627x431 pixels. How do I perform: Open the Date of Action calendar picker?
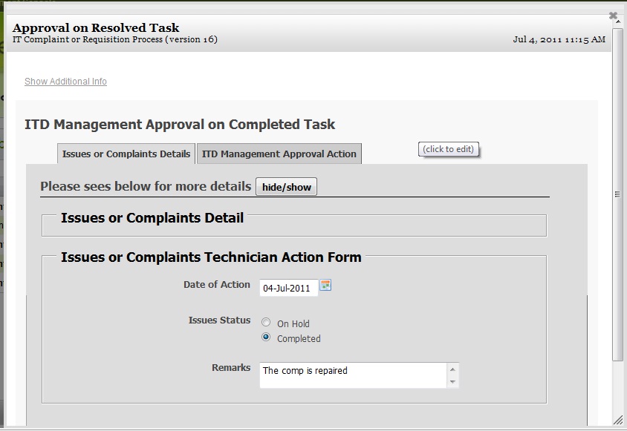tap(325, 286)
